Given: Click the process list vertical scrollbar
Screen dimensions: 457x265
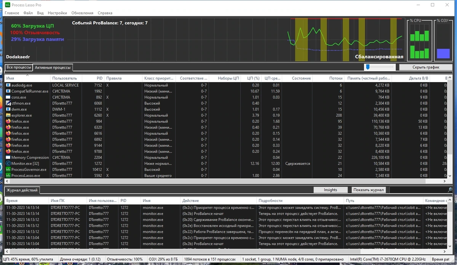Looking at the screenshot, I should pyautogui.click(x=450, y=126).
